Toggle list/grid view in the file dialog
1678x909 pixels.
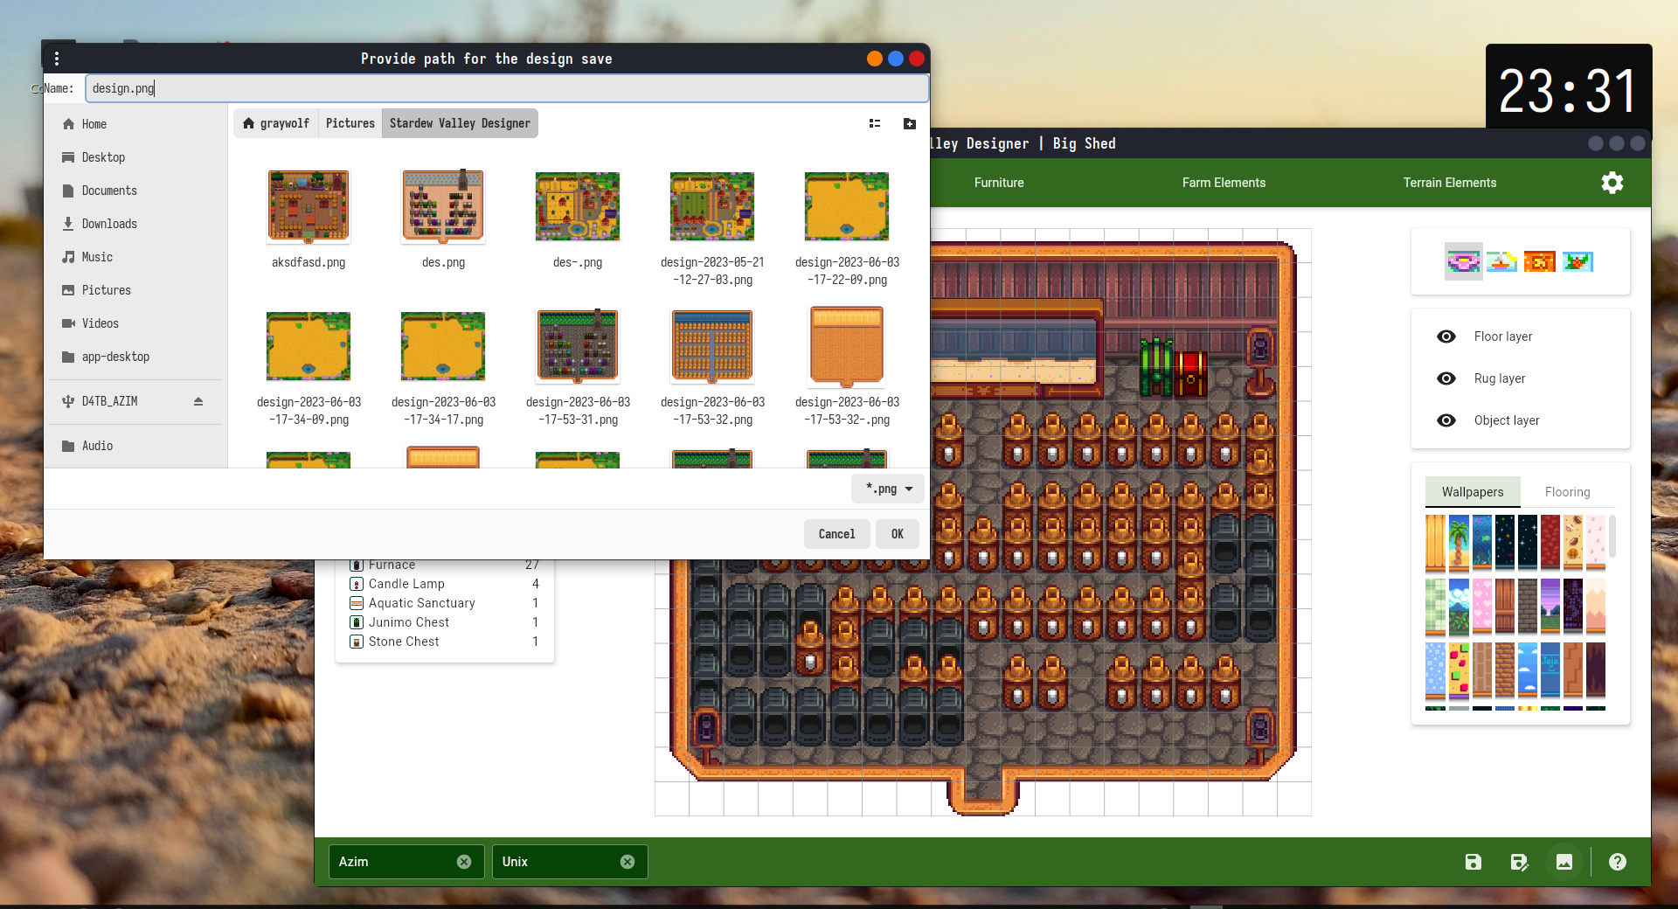[x=875, y=123]
